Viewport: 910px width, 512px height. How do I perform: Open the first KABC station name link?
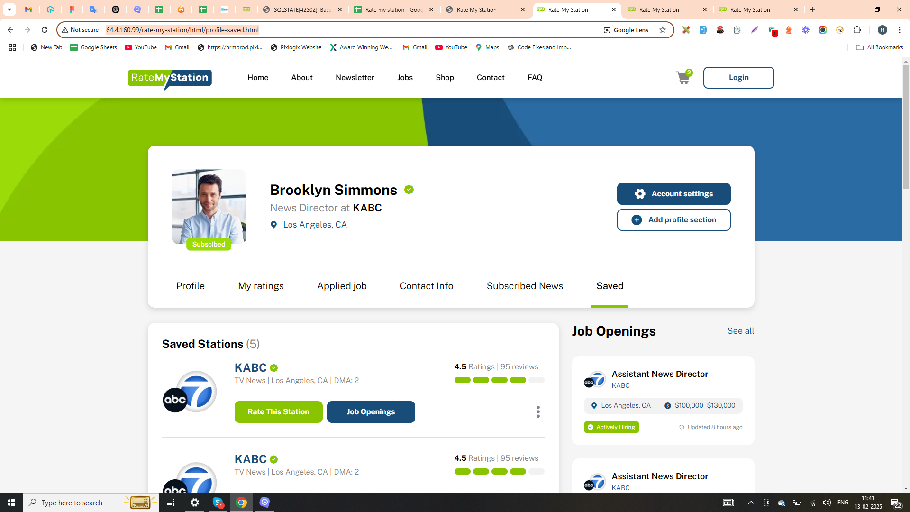click(x=251, y=367)
